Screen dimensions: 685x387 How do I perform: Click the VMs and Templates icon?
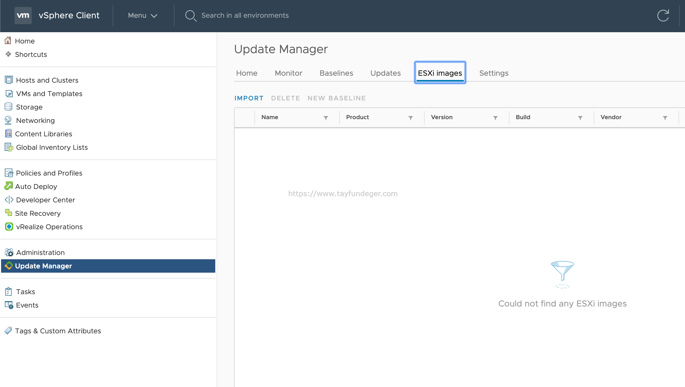tap(9, 93)
